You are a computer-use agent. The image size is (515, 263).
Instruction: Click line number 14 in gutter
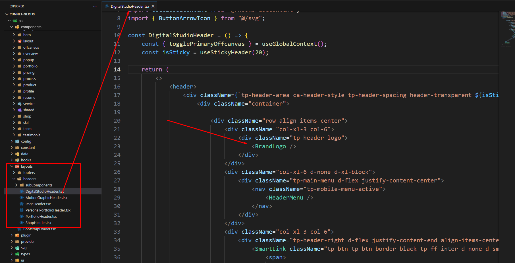pos(117,70)
